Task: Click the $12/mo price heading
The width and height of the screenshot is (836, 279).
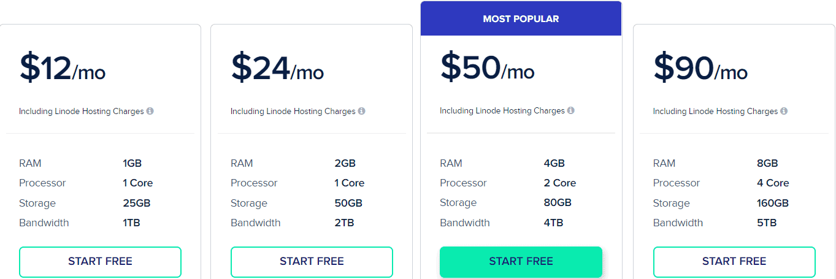Action: 63,68
